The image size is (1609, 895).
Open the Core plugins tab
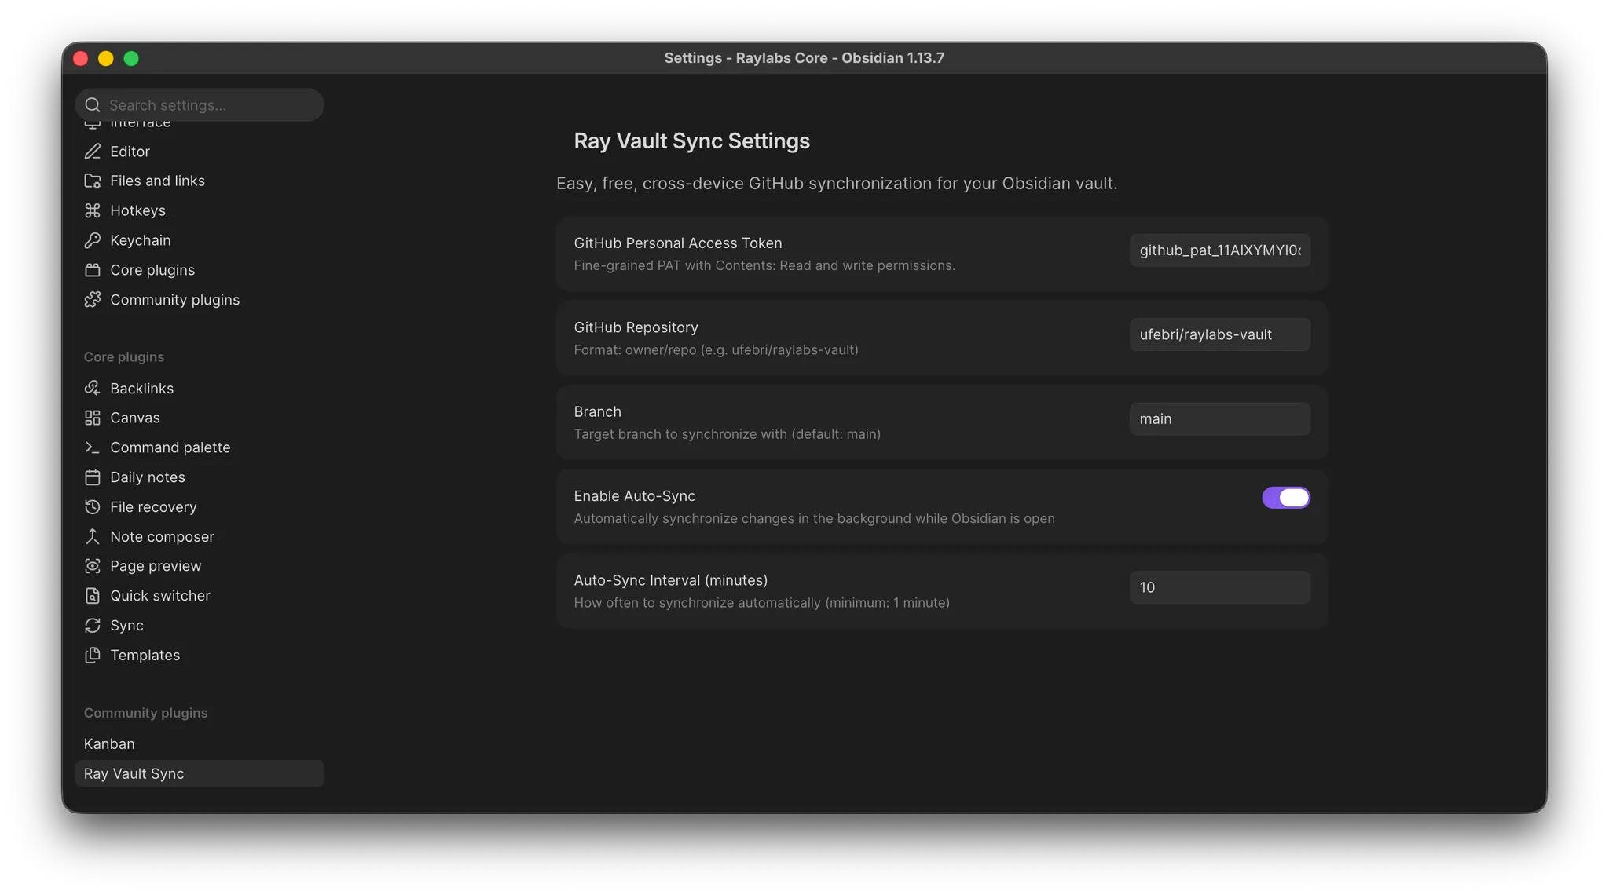200,270
